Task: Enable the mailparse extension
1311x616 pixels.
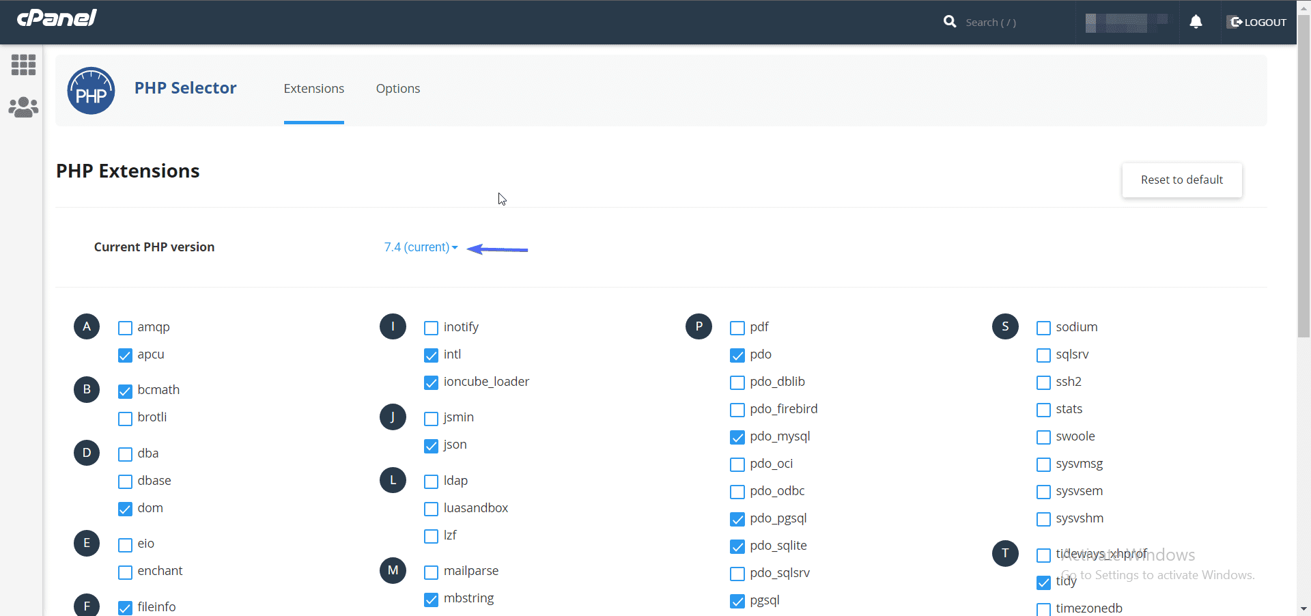Action: [x=431, y=572]
